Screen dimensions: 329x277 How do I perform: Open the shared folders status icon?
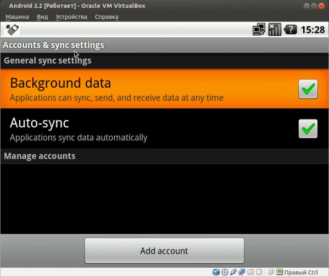click(x=250, y=272)
